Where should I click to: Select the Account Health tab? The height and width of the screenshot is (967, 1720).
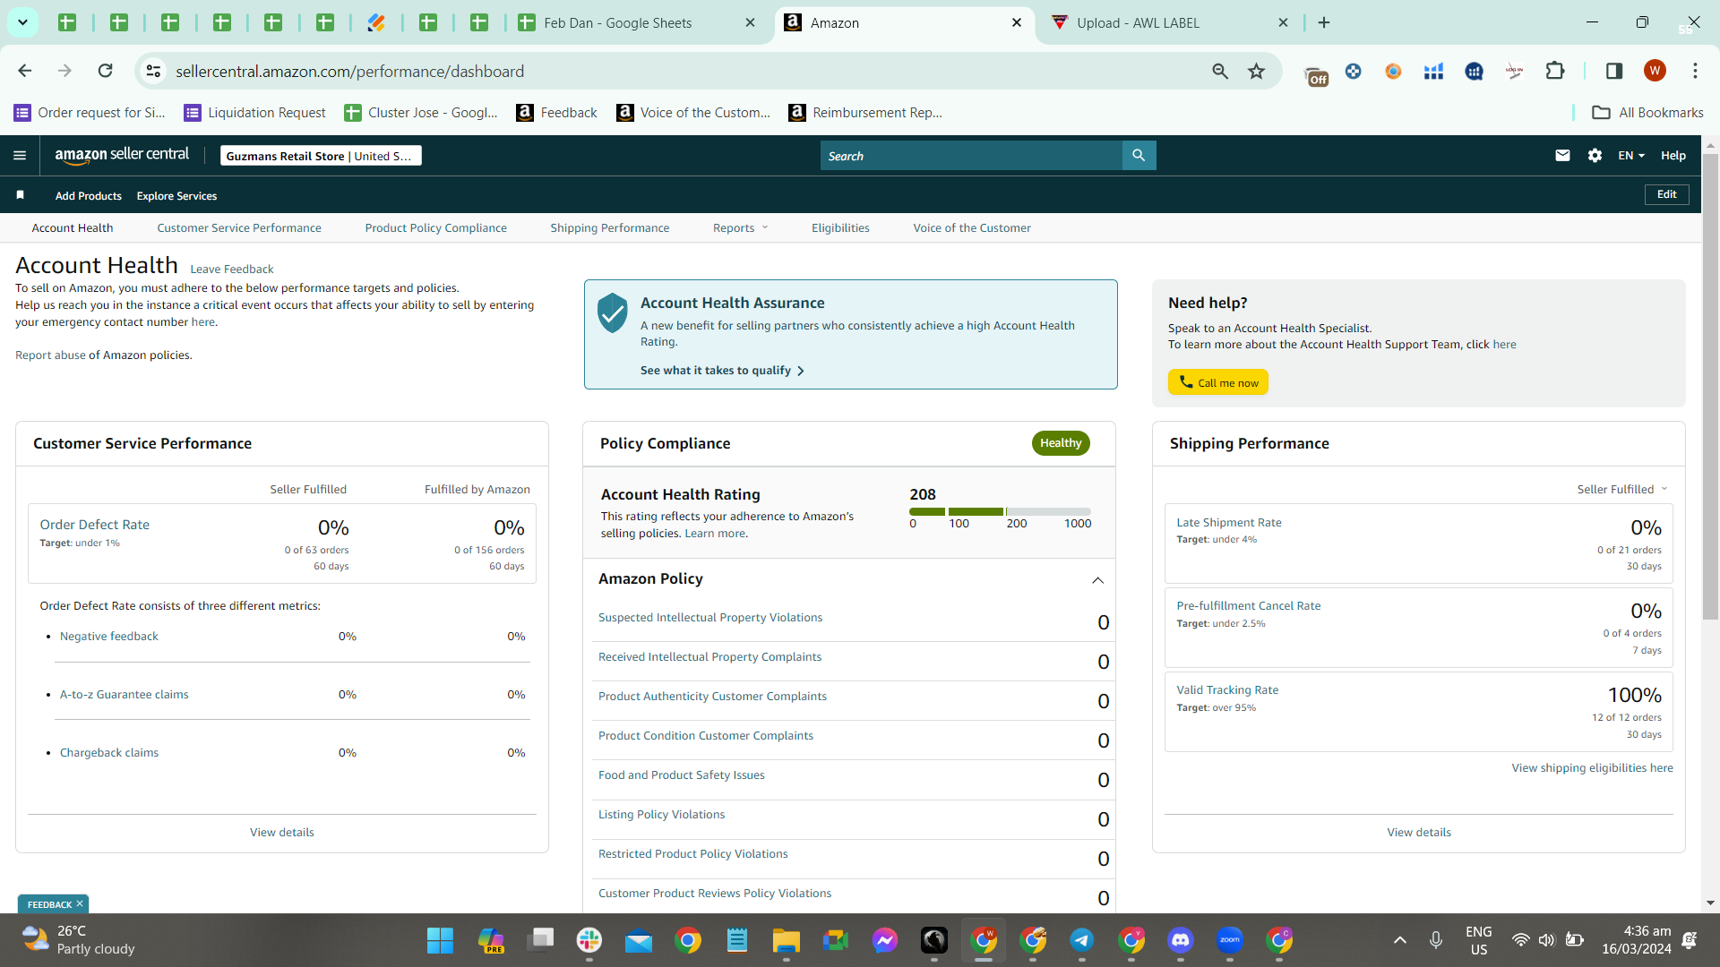tap(73, 228)
